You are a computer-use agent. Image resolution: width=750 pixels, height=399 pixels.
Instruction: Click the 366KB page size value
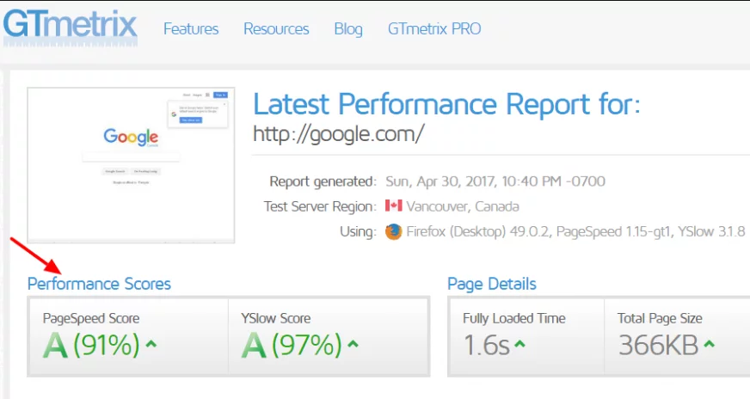click(658, 346)
